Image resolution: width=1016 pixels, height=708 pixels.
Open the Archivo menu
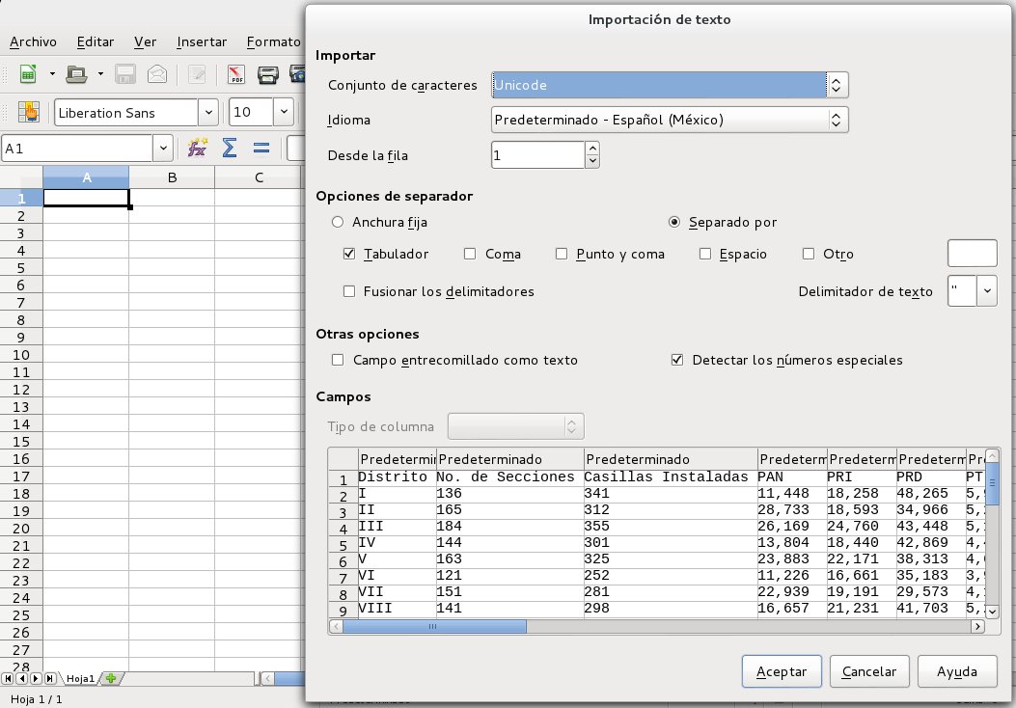point(33,41)
